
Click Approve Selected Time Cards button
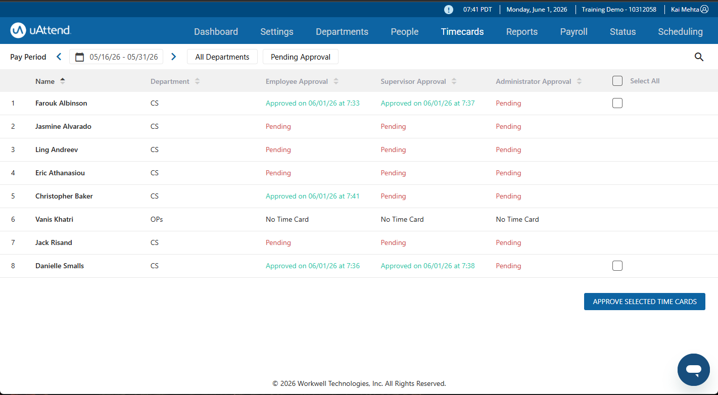tap(645, 302)
